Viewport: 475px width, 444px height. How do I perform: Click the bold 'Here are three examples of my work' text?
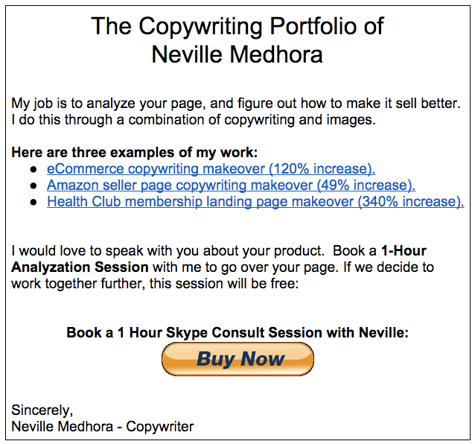135,153
